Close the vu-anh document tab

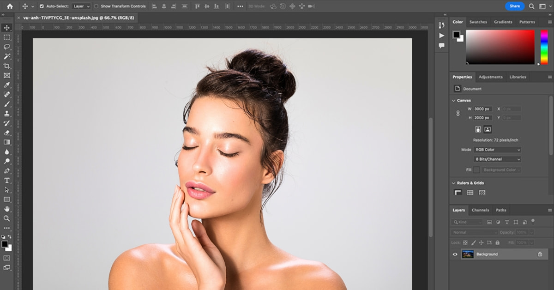pos(18,18)
